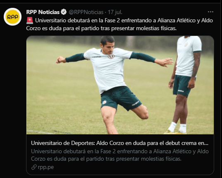Click the link chain icon beside rpp.pe
Image resolution: width=222 pixels, height=178 pixels.
(34, 167)
